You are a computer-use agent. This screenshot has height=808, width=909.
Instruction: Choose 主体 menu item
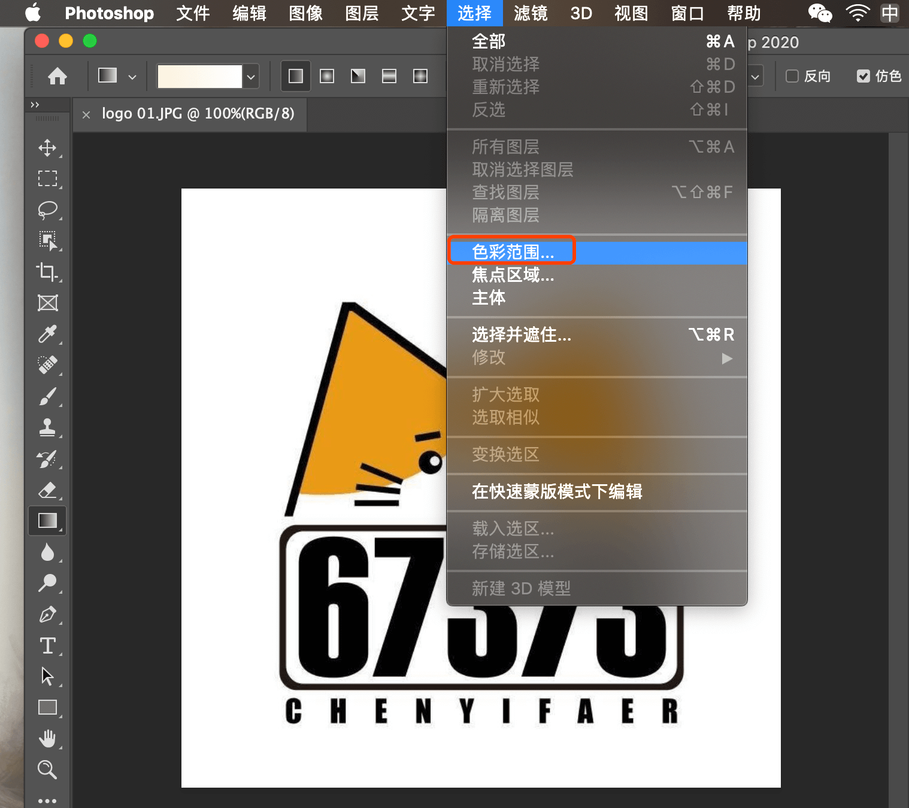tap(597, 297)
